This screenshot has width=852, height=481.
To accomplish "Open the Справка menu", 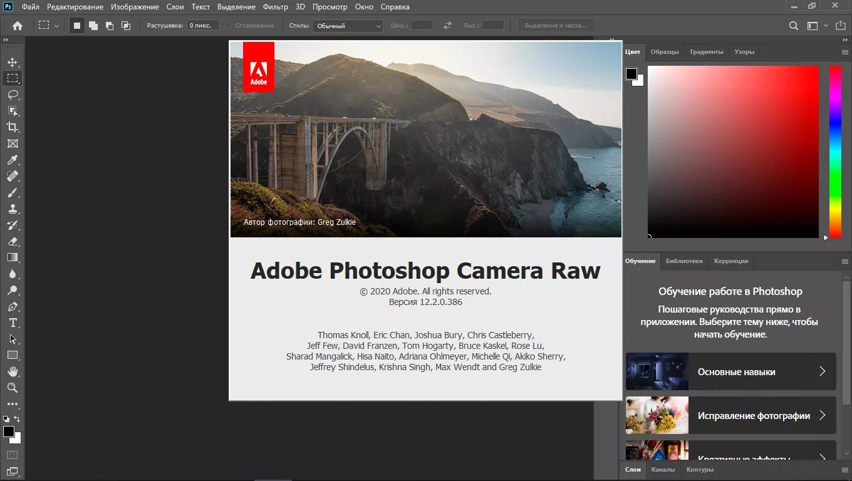I will [x=395, y=7].
